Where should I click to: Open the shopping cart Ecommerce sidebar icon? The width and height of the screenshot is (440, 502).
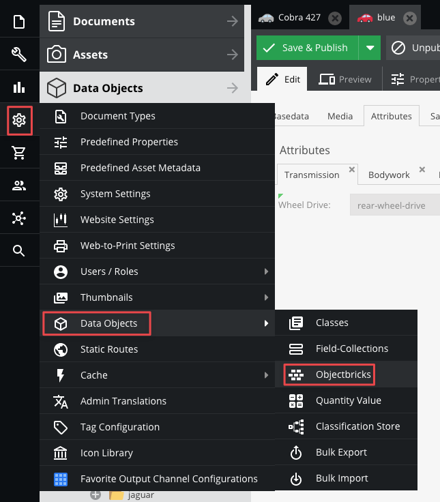19,153
